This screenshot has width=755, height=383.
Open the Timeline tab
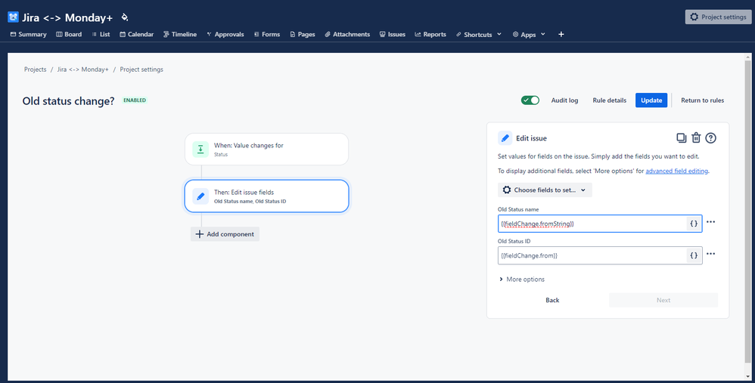180,35
